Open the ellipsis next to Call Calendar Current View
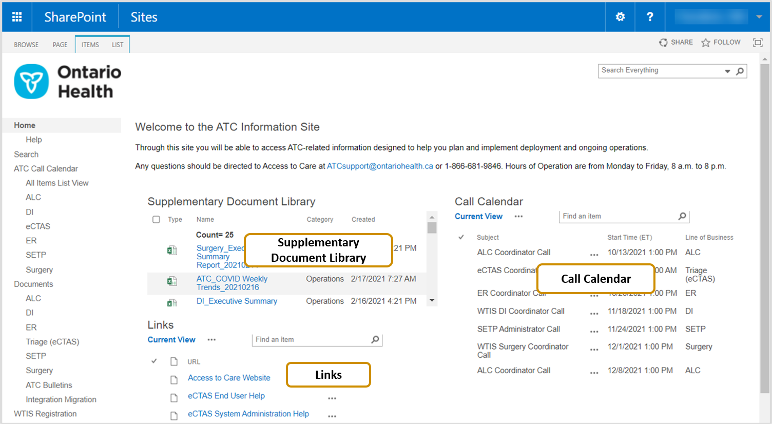772x424 pixels. [x=519, y=217]
